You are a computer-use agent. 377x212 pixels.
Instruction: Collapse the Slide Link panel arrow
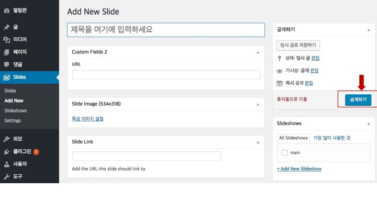coord(258,142)
